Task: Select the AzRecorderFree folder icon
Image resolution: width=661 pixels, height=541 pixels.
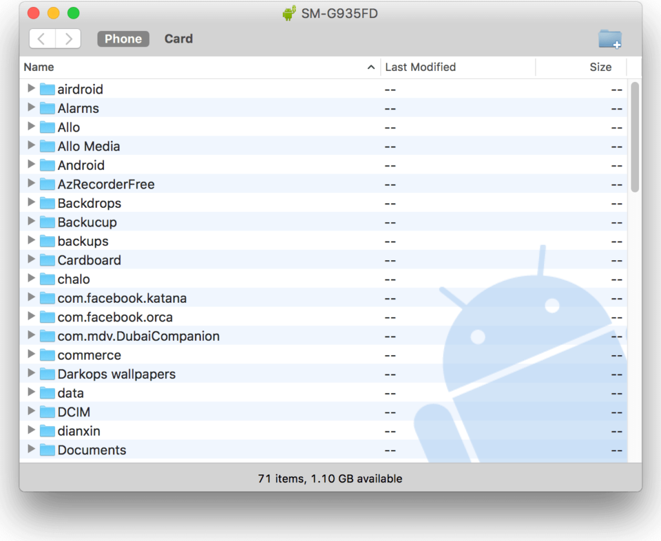Action: click(47, 184)
